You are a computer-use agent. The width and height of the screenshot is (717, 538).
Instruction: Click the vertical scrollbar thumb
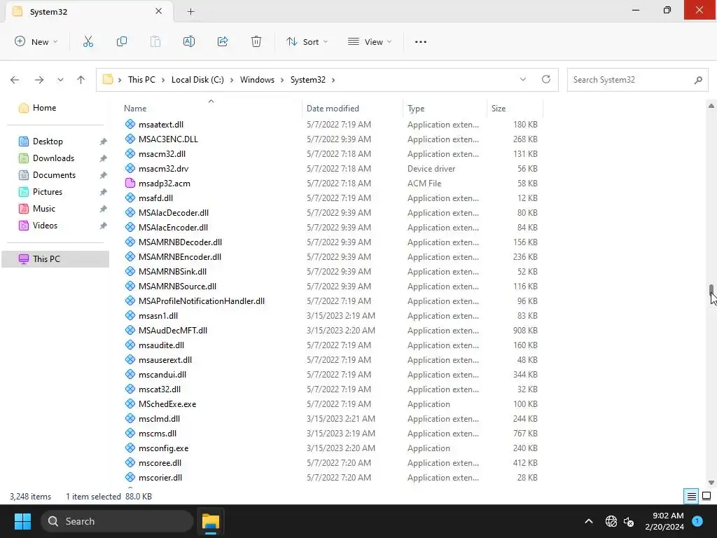point(711,291)
